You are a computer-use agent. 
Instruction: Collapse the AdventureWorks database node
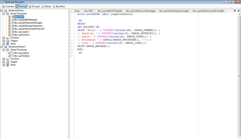coord(2,11)
